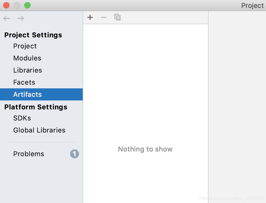The height and width of the screenshot is (203, 266).
Task: Select the Artifacts entry
Action: point(41,94)
